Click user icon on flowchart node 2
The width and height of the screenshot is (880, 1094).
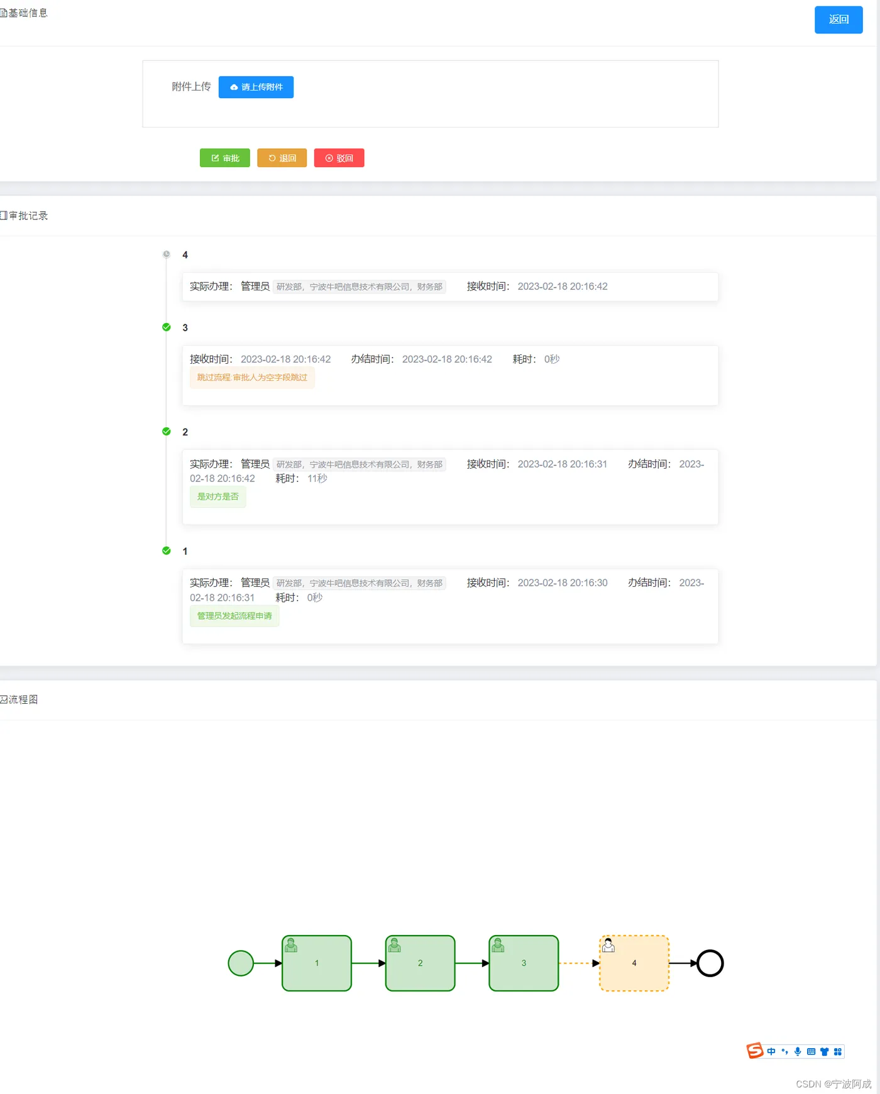395,944
